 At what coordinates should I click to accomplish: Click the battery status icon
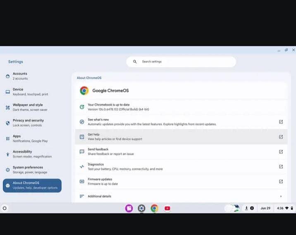[x=292, y=208]
